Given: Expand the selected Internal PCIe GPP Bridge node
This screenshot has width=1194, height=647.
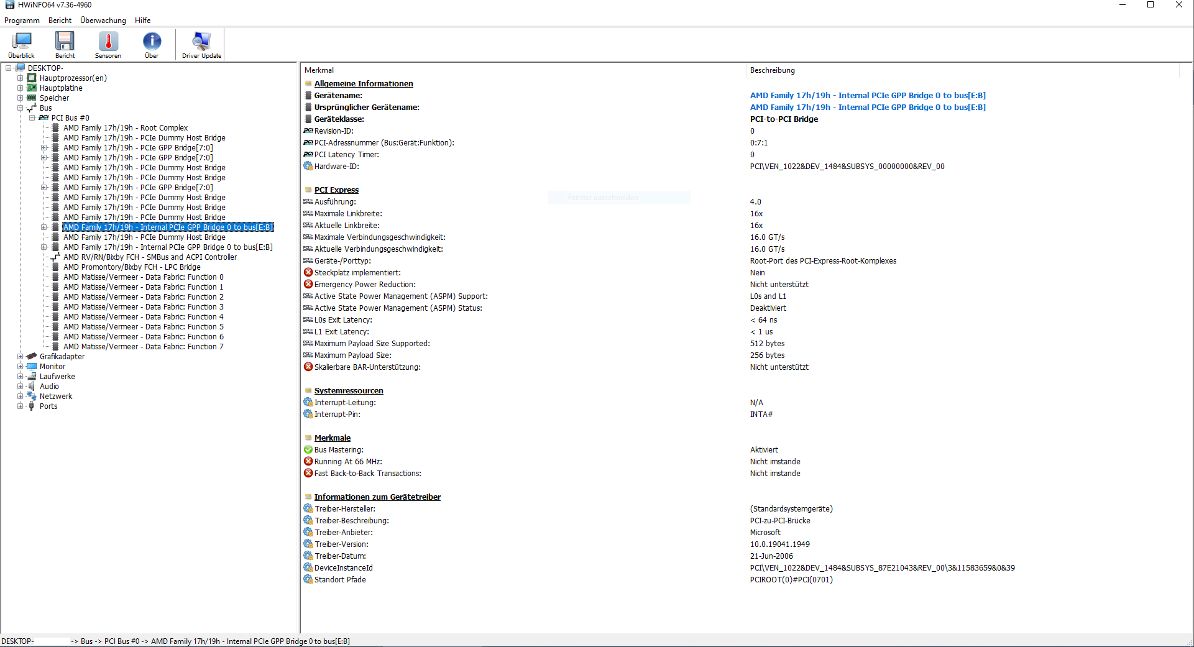Looking at the screenshot, I should coord(44,227).
